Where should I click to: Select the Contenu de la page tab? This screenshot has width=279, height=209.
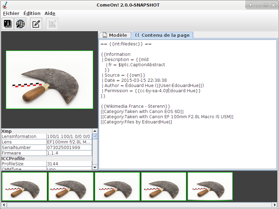162,35
